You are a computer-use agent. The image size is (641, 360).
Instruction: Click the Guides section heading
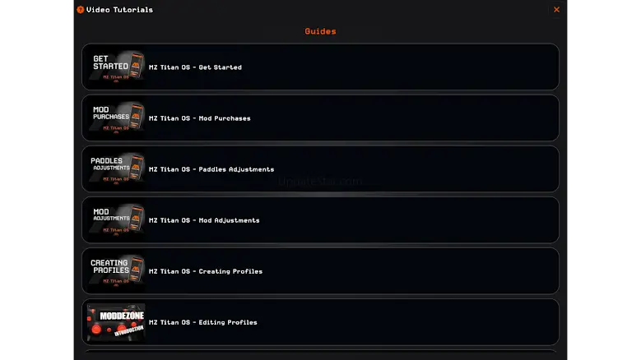321,31
